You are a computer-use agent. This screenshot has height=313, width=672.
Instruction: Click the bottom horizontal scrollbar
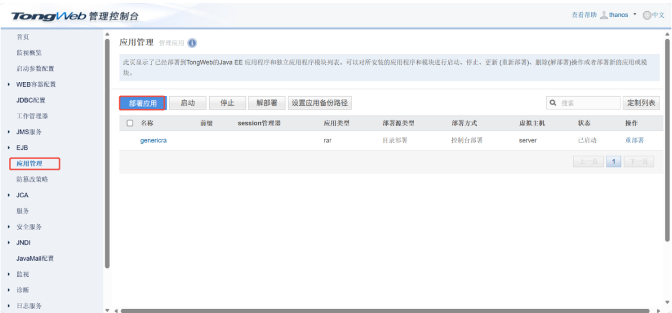380,309
